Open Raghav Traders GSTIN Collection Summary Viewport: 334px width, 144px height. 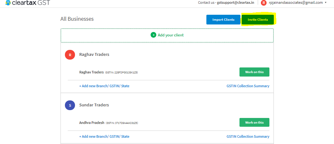click(x=248, y=86)
